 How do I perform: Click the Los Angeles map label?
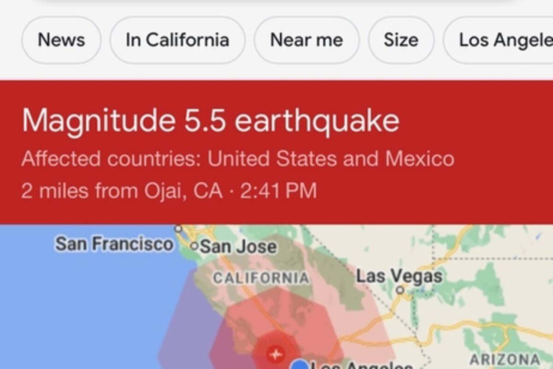point(362,365)
